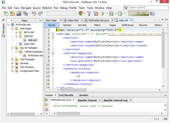Click the Chrome browser icon in toolbar

(x=81, y=14)
